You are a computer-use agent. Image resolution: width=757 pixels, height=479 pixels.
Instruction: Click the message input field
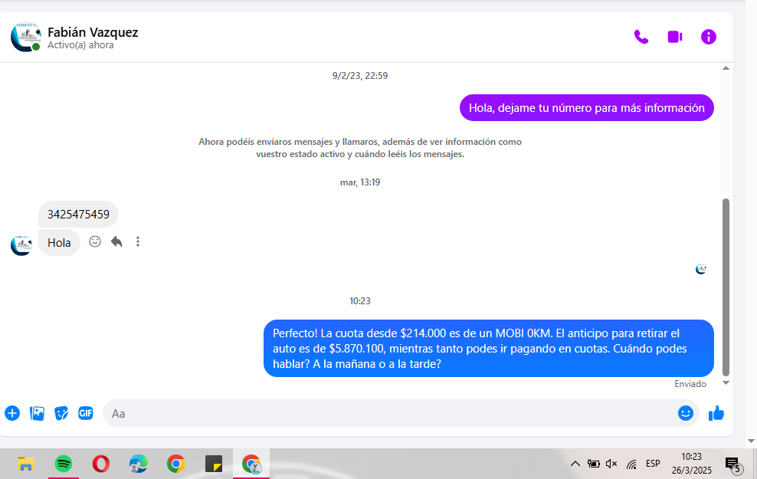click(383, 413)
